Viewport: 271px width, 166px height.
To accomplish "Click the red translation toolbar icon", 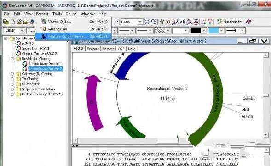I will [x=210, y=22].
